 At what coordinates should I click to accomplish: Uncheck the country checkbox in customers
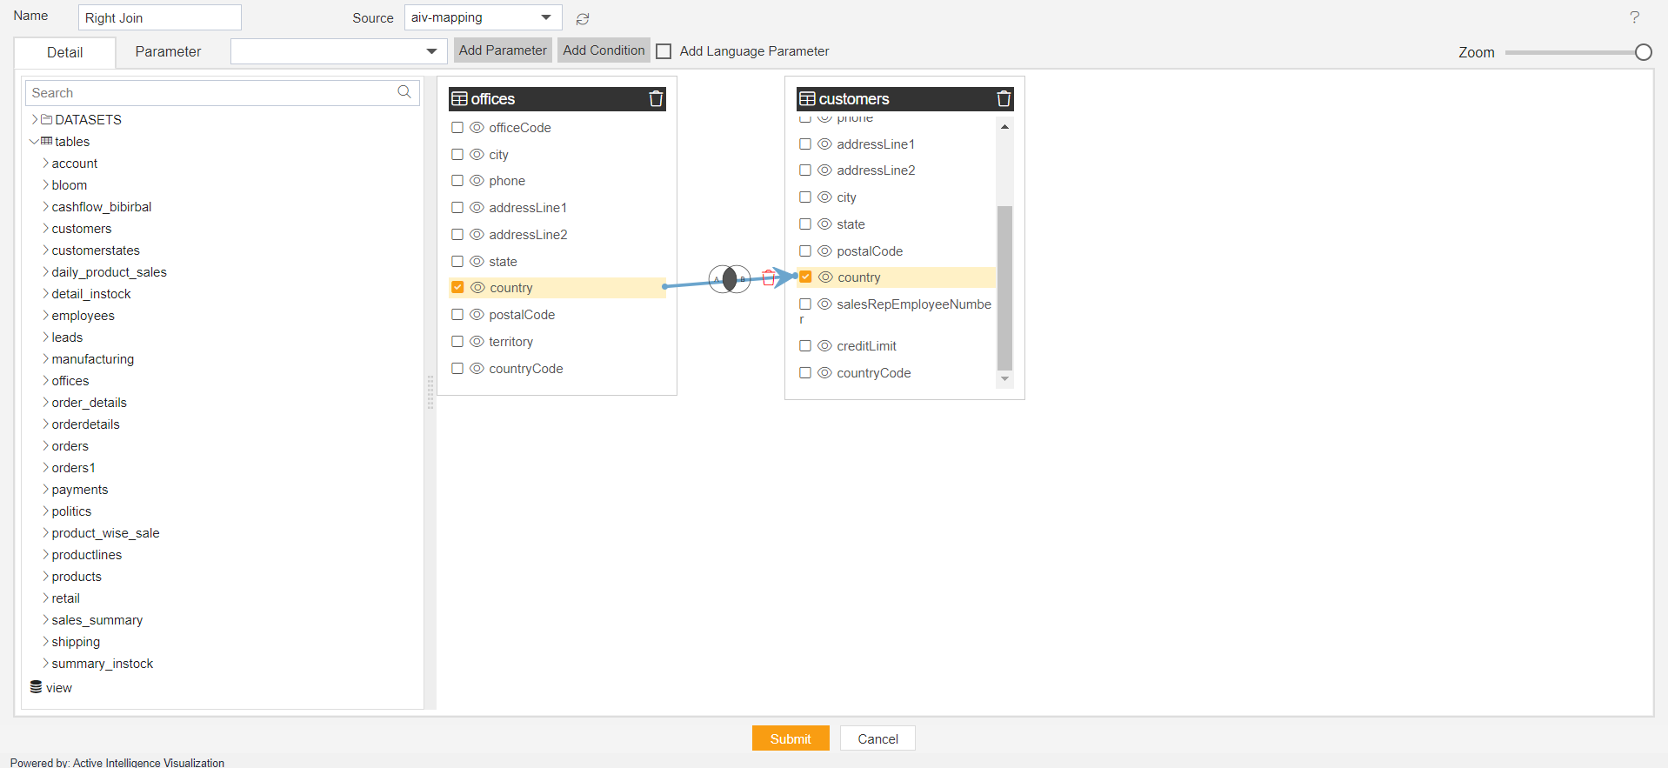(x=805, y=277)
